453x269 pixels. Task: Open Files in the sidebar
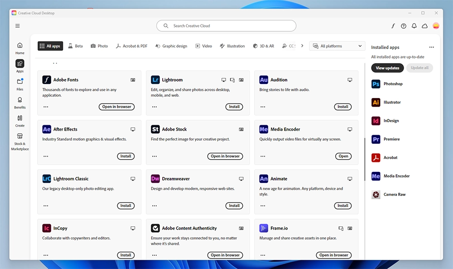pos(19,84)
